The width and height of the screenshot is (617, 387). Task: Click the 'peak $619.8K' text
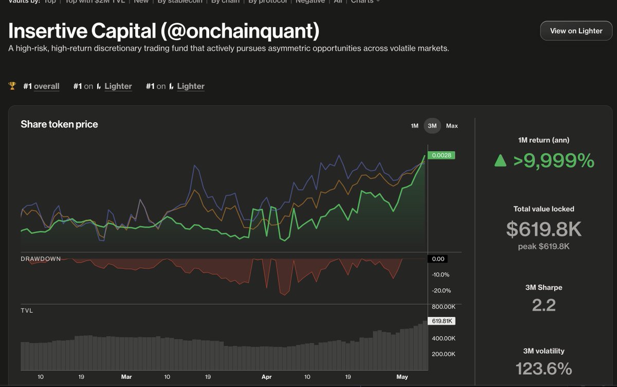click(543, 246)
